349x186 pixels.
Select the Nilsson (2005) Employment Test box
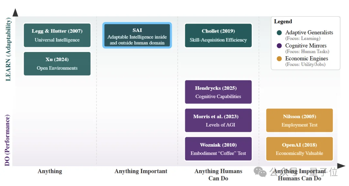click(x=299, y=120)
